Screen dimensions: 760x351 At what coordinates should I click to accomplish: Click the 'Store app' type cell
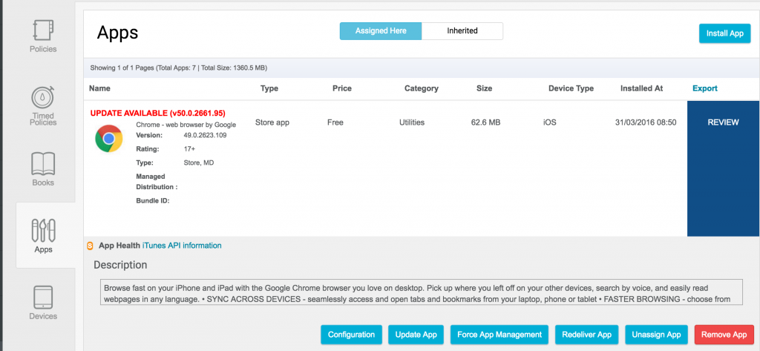(x=272, y=122)
